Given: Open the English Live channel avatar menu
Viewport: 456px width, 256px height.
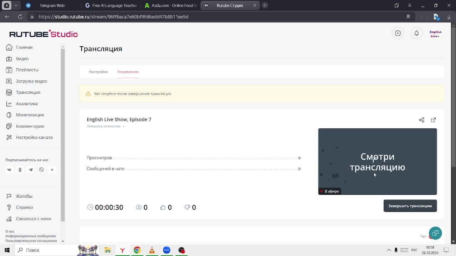Looking at the screenshot, I should coord(435,33).
